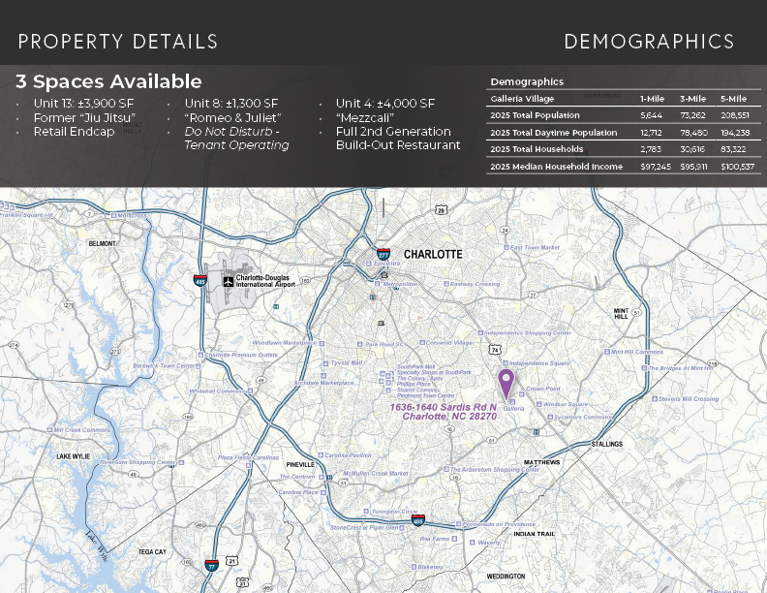Click the Blakeney square marker

click(x=414, y=567)
